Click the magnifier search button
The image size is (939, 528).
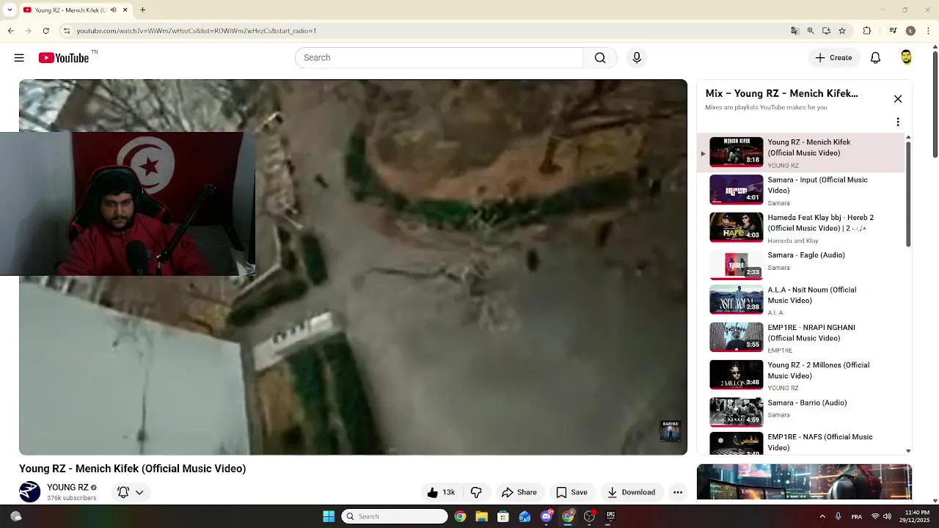[600, 58]
